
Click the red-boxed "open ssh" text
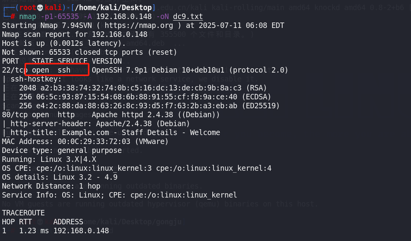click(57, 70)
